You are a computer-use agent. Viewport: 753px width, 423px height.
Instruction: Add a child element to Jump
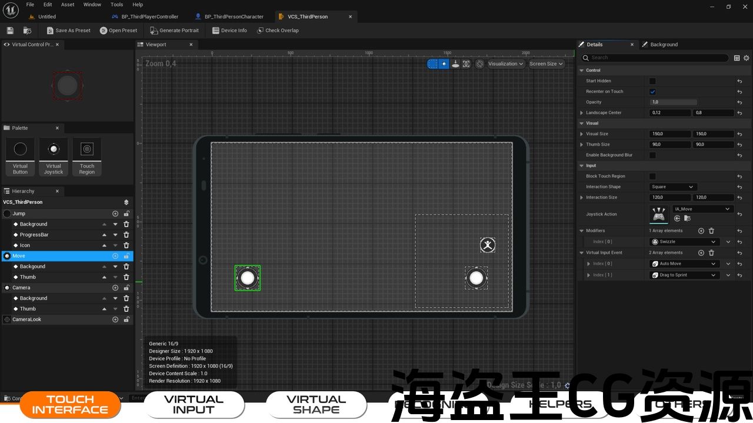coord(115,214)
